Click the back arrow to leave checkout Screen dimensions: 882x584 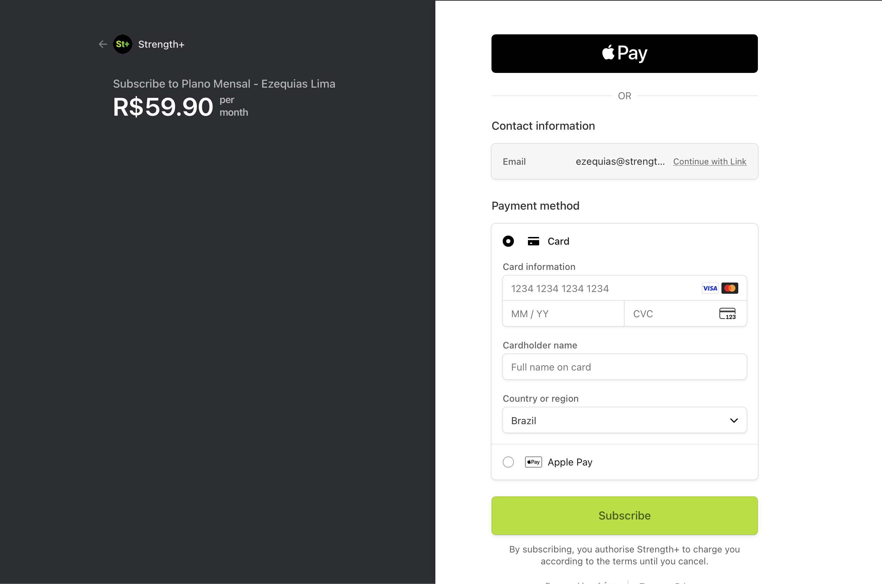click(x=103, y=44)
